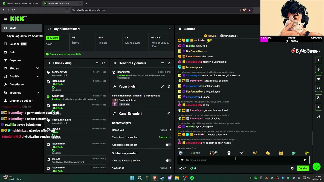Open the Reklam Beta page

(x=22, y=44)
